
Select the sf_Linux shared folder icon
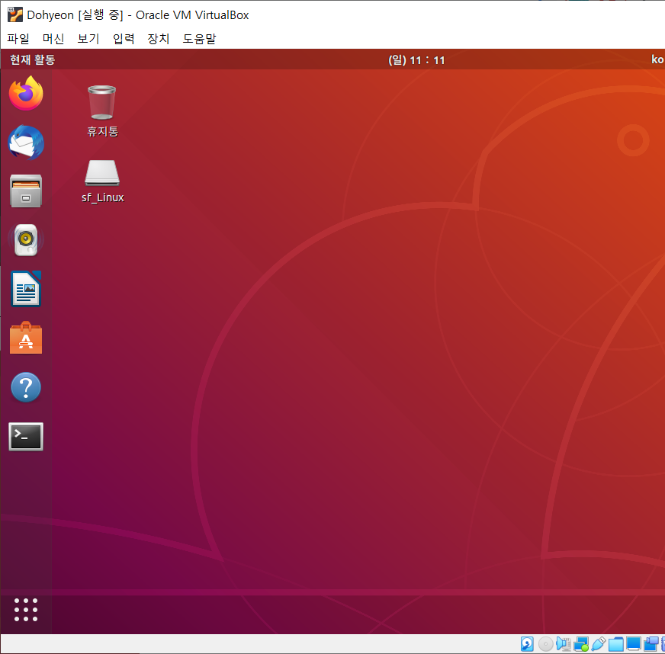[103, 181]
